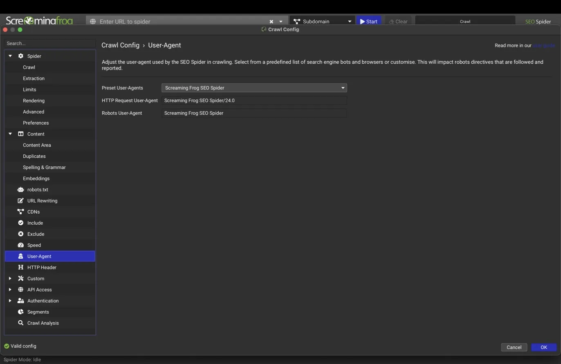The image size is (561, 364).
Task: Click the Custom tools icon
Action: pos(20,279)
